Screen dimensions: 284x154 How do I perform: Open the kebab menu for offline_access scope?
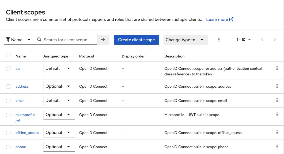click(x=277, y=132)
